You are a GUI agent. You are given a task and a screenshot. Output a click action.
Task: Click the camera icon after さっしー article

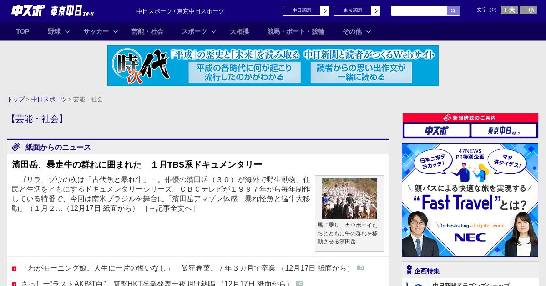click(299, 283)
